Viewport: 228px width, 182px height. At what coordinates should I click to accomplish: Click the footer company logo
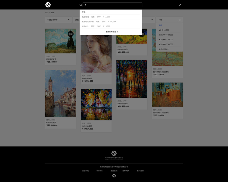pyautogui.click(x=114, y=155)
